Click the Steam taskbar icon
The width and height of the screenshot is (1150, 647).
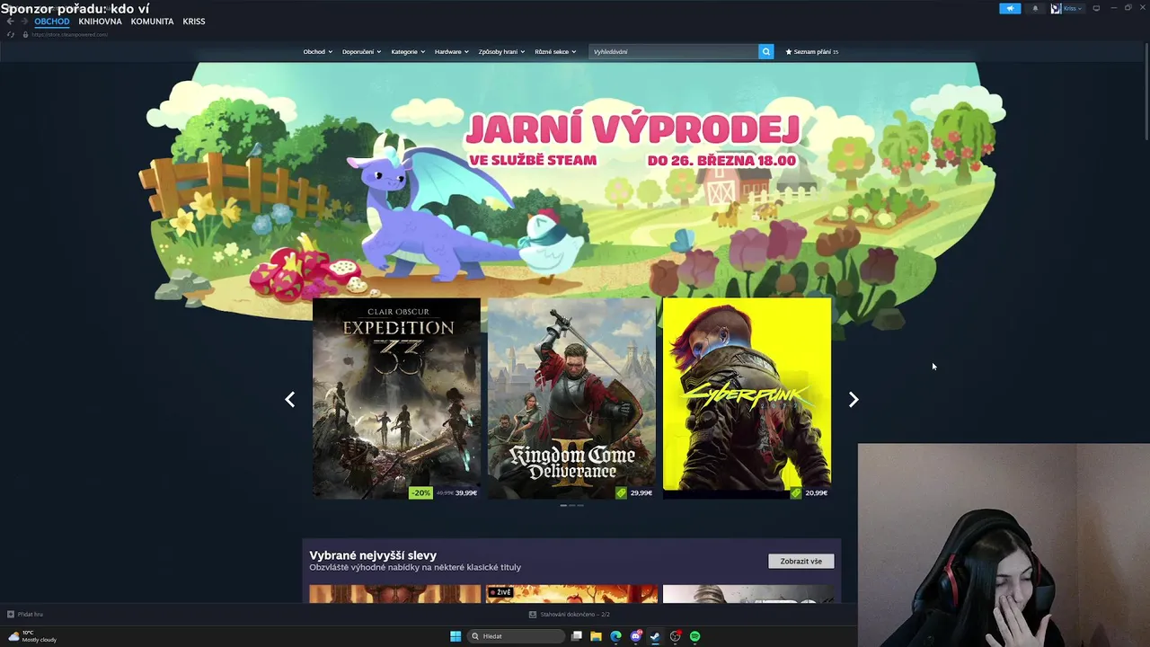[655, 636]
